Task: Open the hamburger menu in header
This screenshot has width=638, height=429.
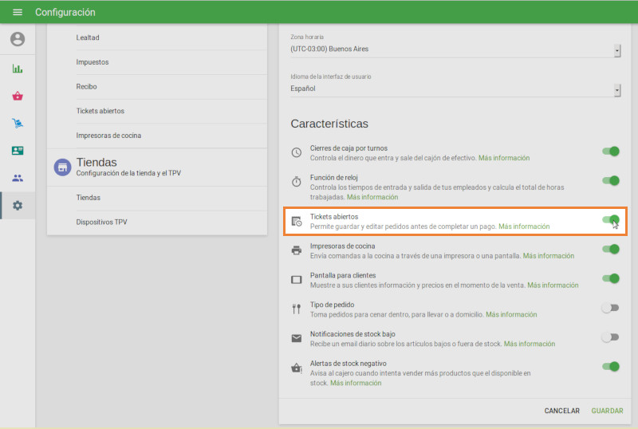Action: [x=18, y=12]
